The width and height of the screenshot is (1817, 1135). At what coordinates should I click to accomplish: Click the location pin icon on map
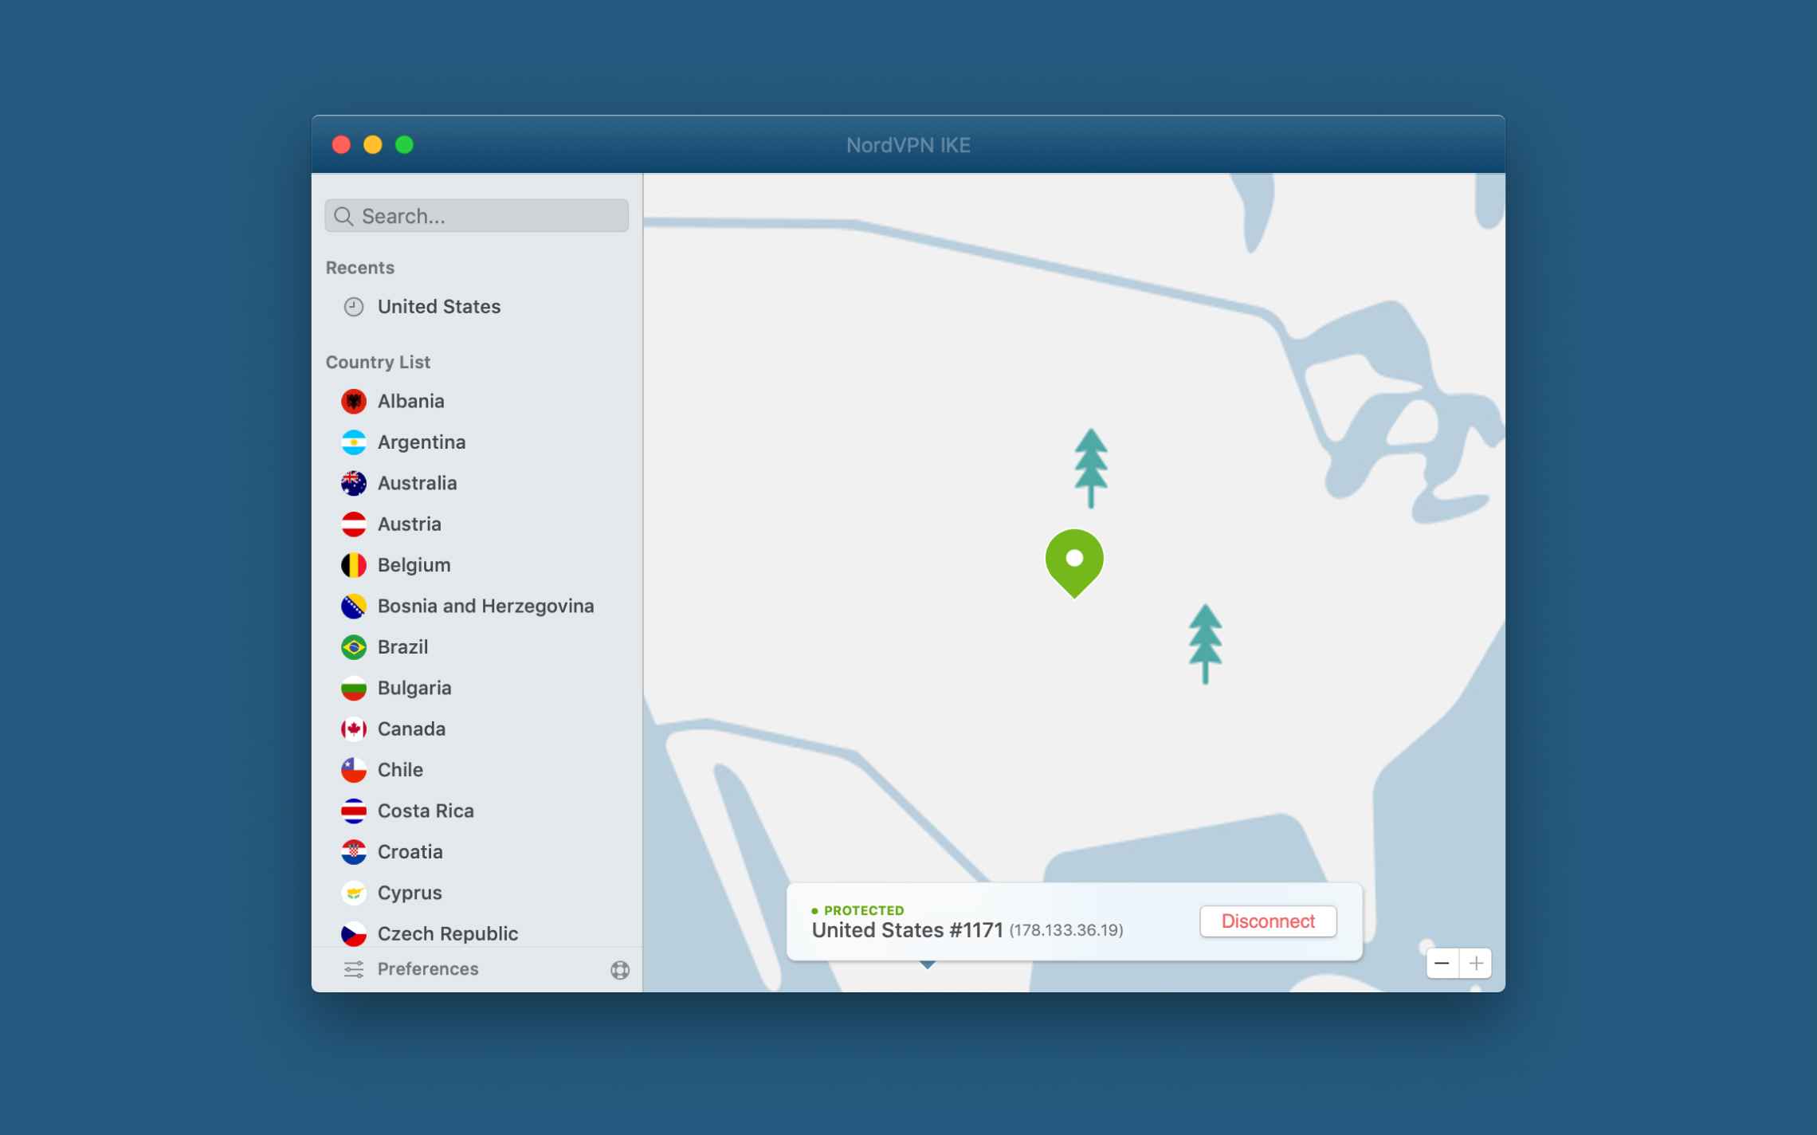pos(1074,560)
